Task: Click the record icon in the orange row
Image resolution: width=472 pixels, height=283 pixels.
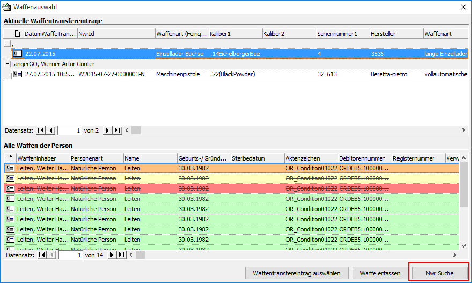Action: 10,168
